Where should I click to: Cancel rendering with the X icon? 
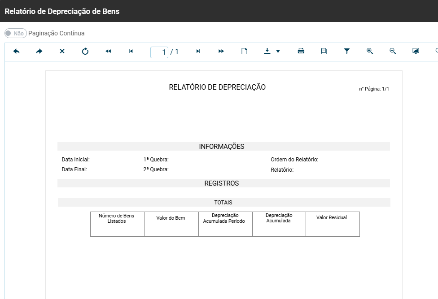click(62, 52)
